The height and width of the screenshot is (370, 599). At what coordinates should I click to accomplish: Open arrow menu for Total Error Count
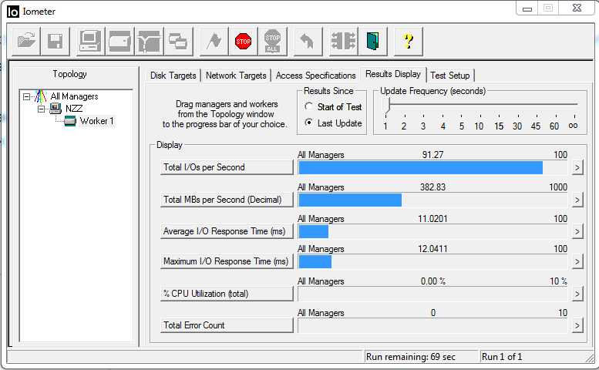click(577, 326)
